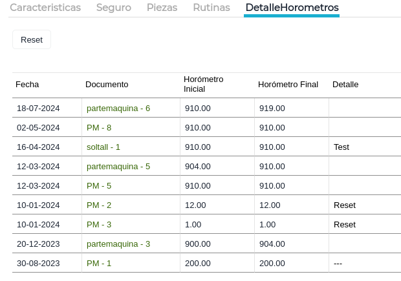Click the Fecha column header

pos(27,84)
